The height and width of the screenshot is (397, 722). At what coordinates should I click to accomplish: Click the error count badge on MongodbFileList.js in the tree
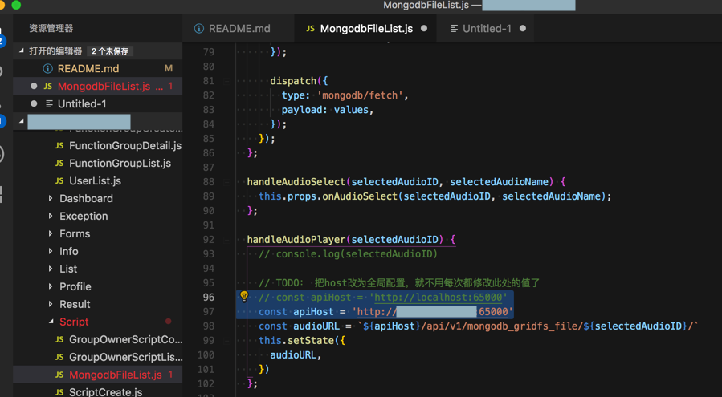(x=170, y=375)
